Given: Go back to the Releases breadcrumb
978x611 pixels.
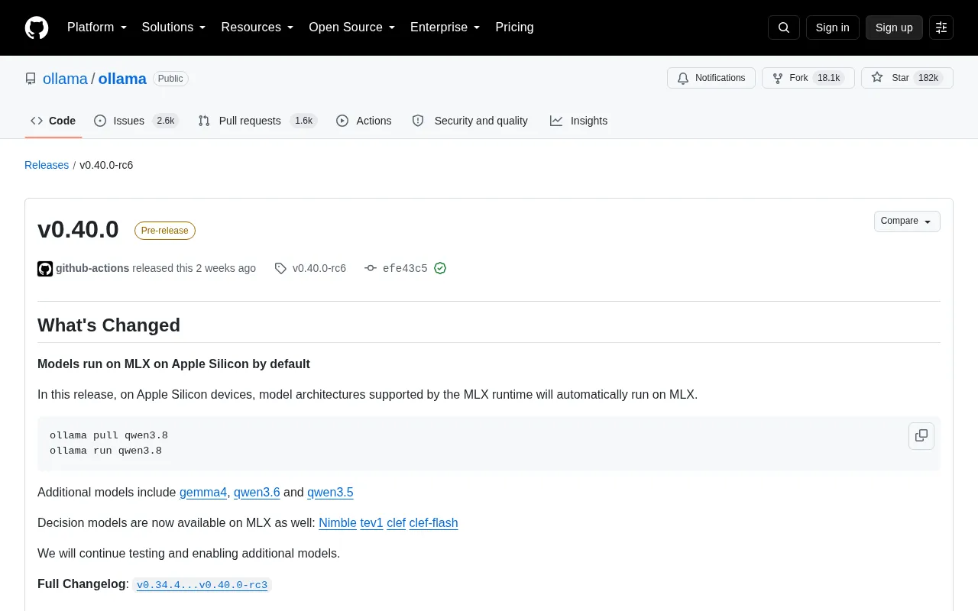Looking at the screenshot, I should [x=47, y=165].
